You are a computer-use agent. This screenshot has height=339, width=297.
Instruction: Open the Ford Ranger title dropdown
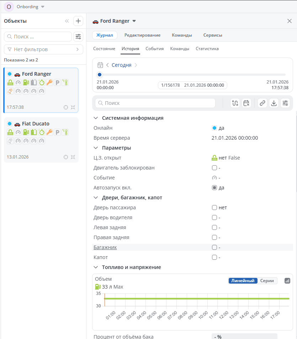[134, 21]
